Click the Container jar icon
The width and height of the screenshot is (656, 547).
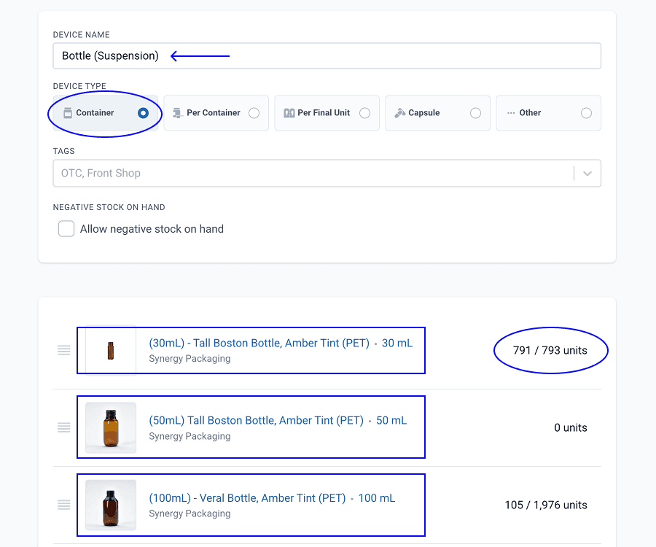[67, 113]
